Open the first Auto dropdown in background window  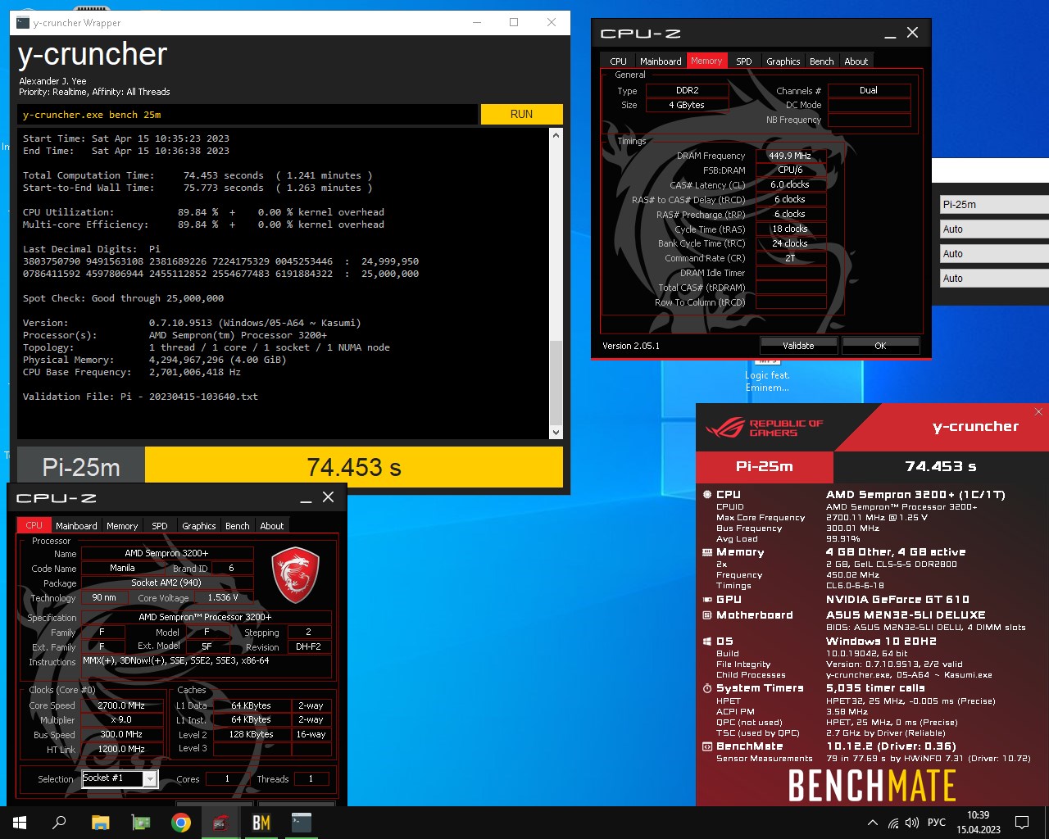point(994,229)
